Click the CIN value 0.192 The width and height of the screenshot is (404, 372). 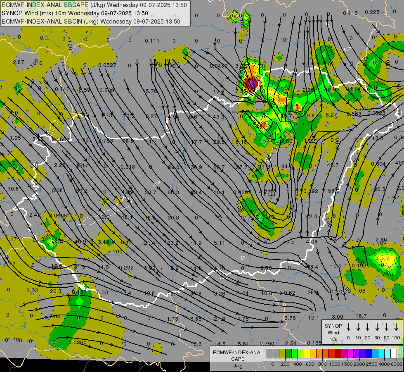coord(311,191)
